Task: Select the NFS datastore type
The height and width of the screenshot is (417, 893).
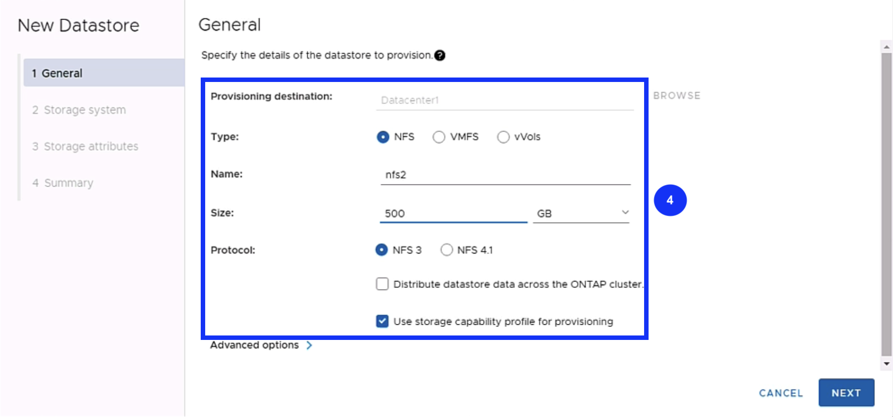Action: [x=383, y=137]
